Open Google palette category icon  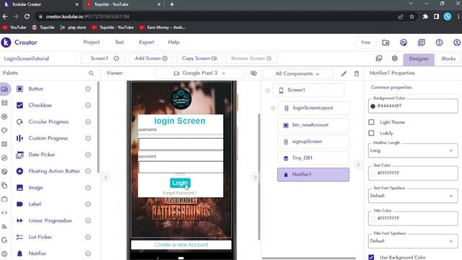4,240
